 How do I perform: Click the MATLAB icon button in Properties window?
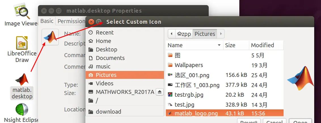coord(50,37)
